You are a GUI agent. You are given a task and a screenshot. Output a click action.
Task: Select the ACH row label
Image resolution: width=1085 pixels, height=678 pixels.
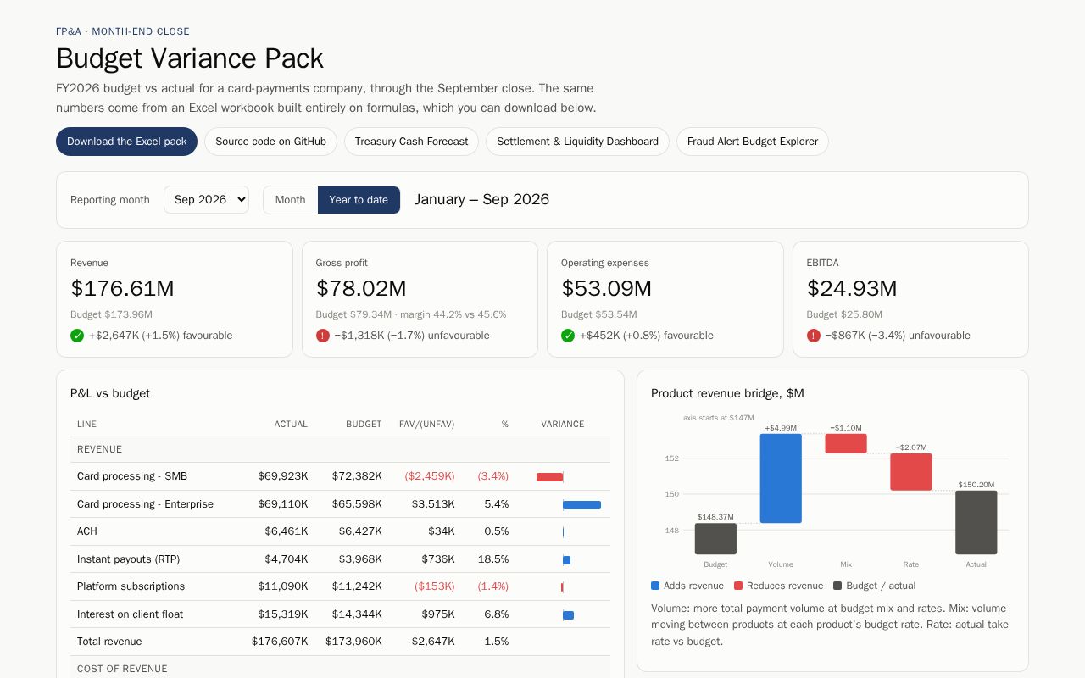[x=87, y=531]
